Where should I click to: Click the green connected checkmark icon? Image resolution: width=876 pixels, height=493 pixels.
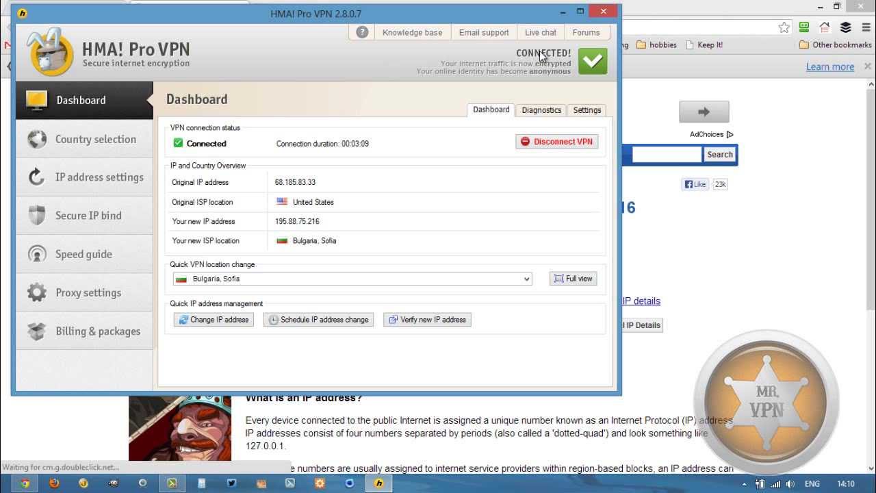point(593,62)
